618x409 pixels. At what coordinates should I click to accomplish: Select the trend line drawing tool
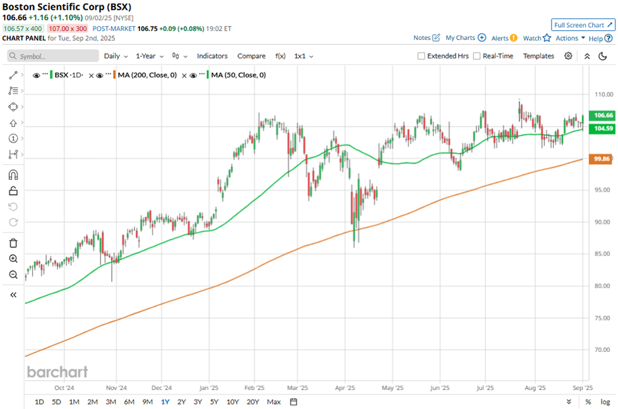(13, 75)
